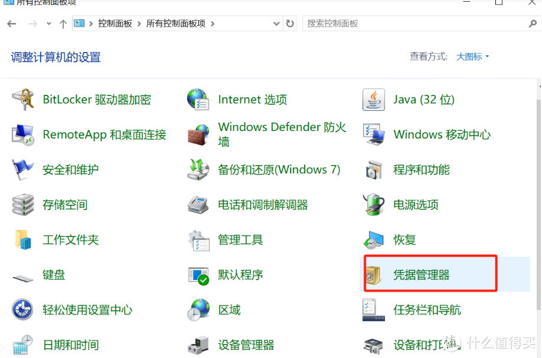Click the 控制面板 breadcrumb link
Image resolution: width=542 pixels, height=358 pixels.
click(x=115, y=24)
